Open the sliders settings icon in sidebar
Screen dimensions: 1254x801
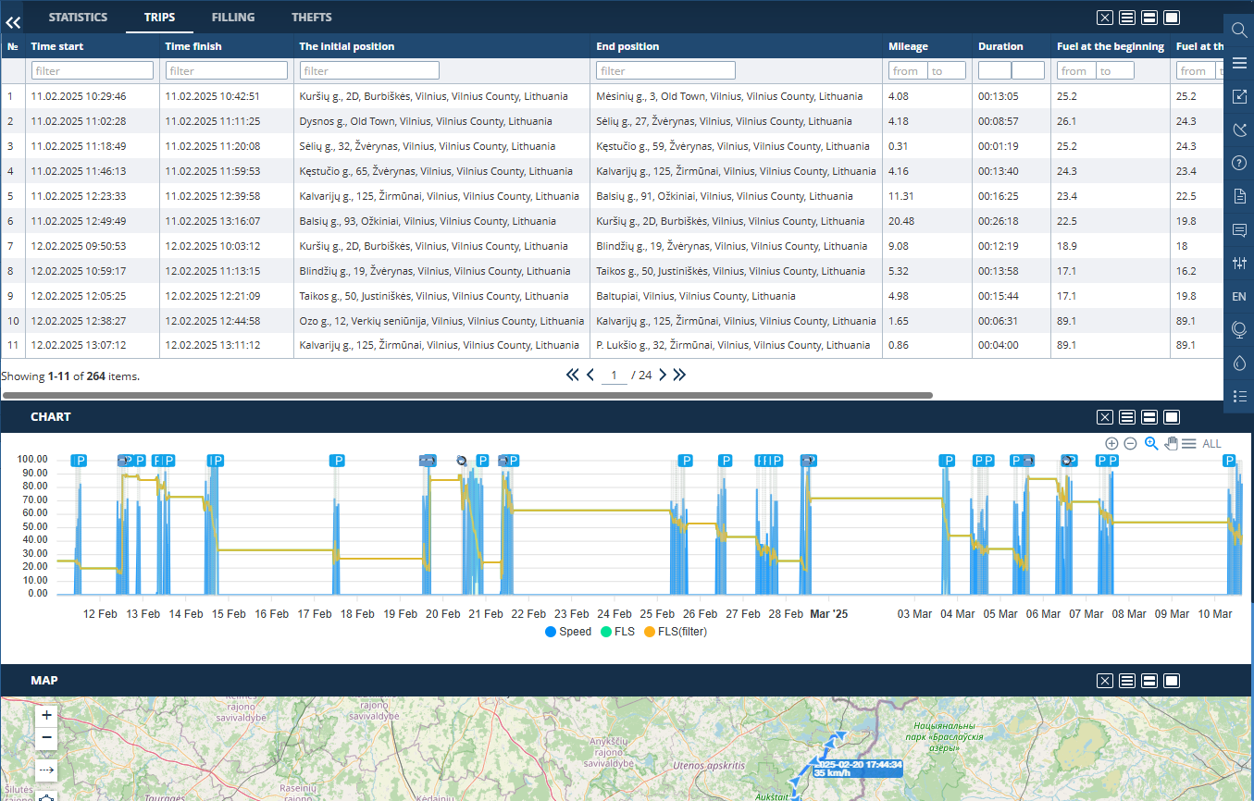pyautogui.click(x=1239, y=263)
